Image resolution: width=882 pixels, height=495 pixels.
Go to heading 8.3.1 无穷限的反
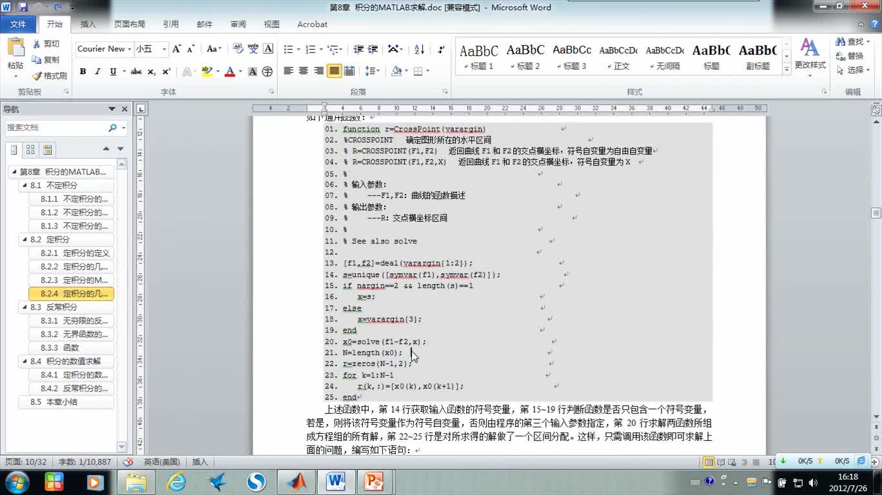(73, 320)
